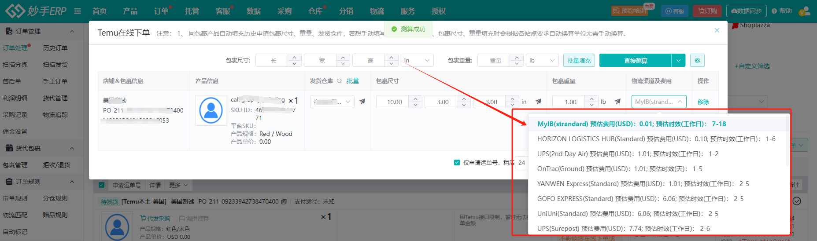Click the 批量 link in the 发货仓库 header
The image size is (817, 241).
pyautogui.click(x=353, y=81)
